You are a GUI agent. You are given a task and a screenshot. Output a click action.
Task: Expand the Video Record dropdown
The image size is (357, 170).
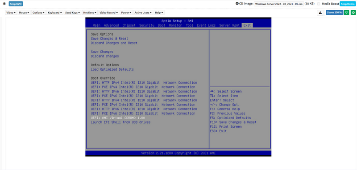pos(108,13)
